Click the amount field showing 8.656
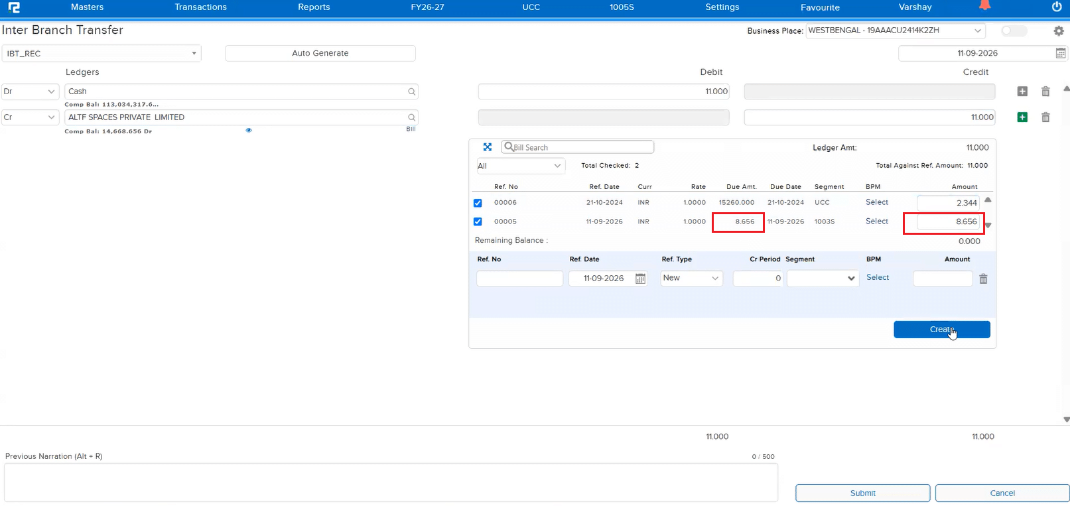 point(948,221)
